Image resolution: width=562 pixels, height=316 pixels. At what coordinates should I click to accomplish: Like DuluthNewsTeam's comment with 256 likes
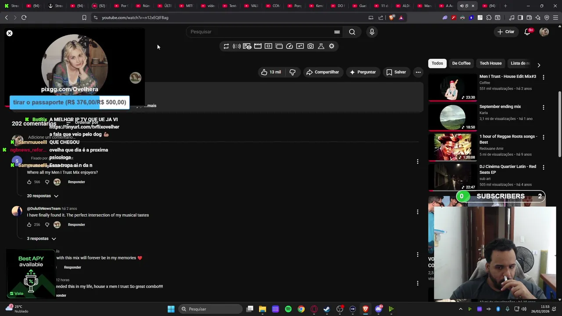(x=29, y=225)
